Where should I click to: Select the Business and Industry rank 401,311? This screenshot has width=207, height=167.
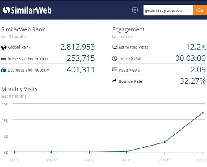(x=81, y=69)
